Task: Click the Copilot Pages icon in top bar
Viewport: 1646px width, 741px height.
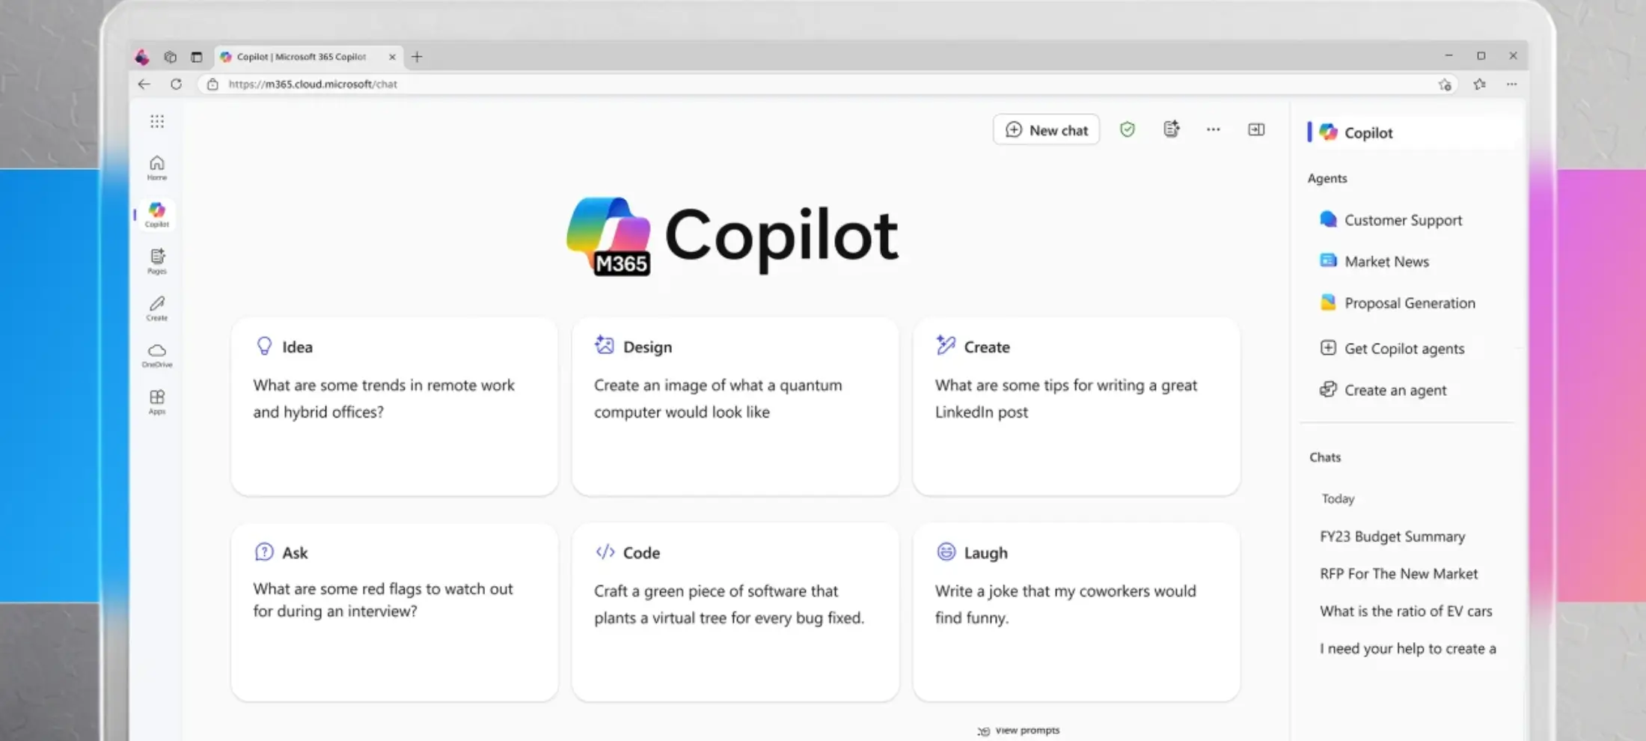Action: pyautogui.click(x=1171, y=129)
